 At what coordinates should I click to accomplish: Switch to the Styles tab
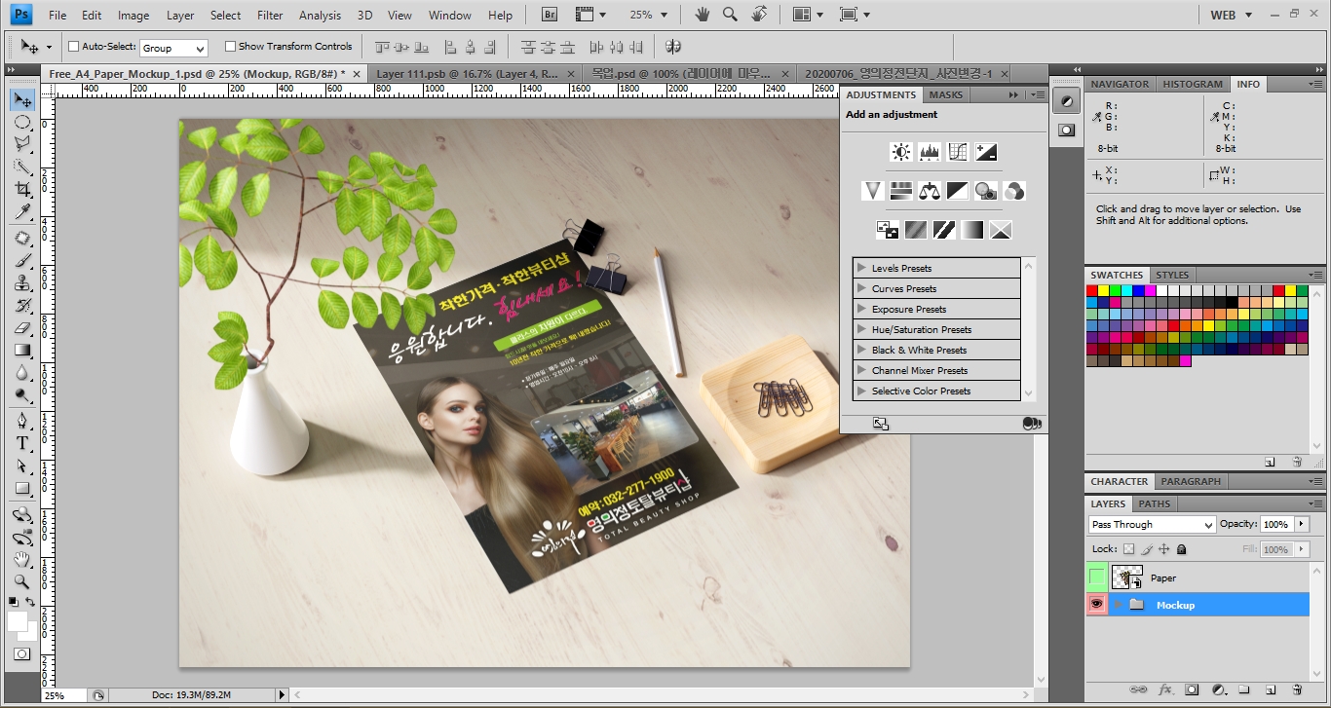1172,275
